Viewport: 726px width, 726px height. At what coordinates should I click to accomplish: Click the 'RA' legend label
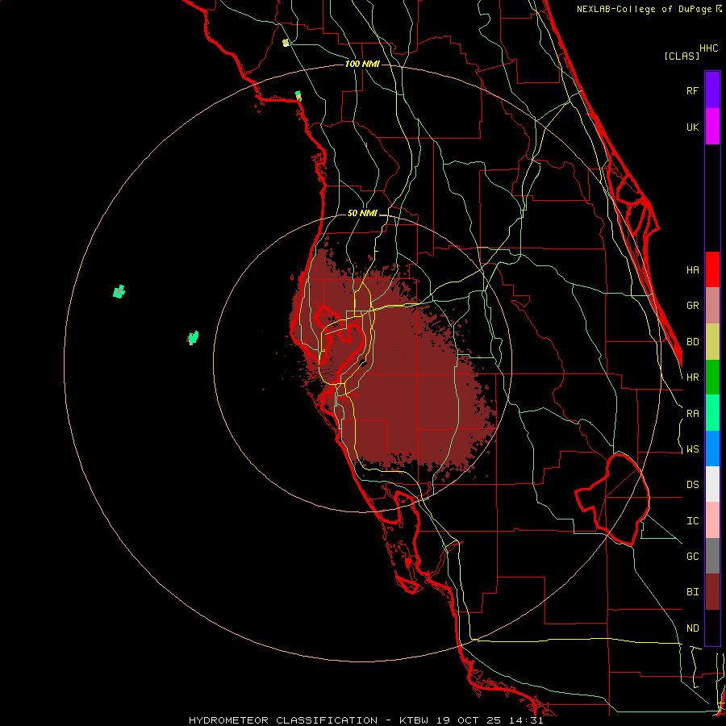click(692, 414)
